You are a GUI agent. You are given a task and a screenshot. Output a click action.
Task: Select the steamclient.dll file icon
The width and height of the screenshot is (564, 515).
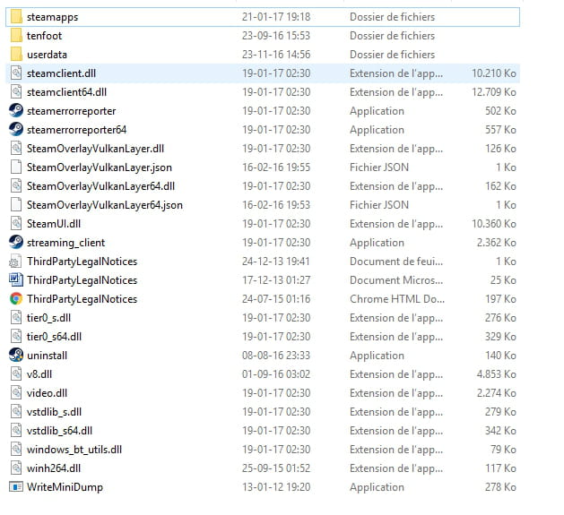point(16,73)
